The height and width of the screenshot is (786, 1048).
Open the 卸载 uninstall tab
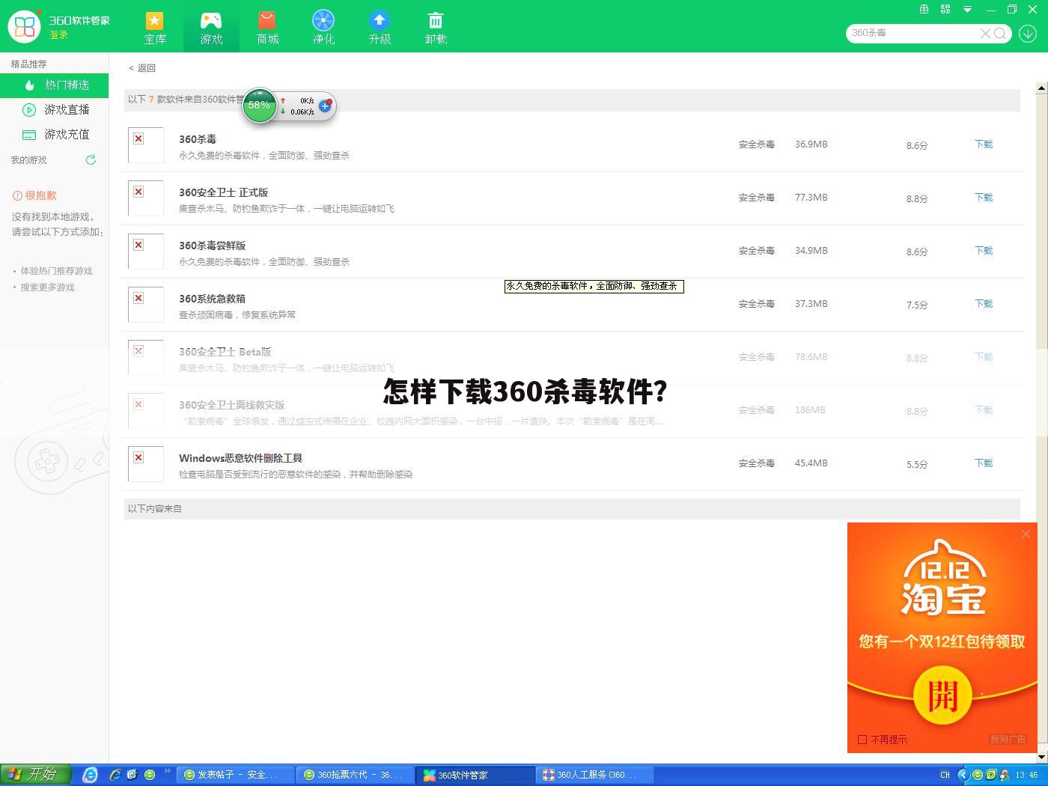click(x=436, y=27)
